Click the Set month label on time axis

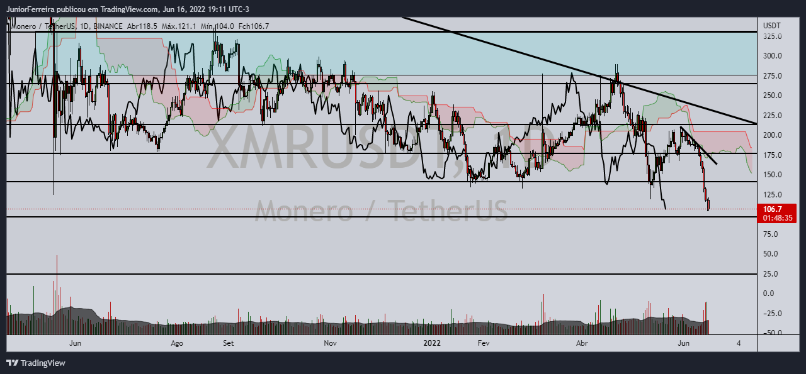click(229, 343)
